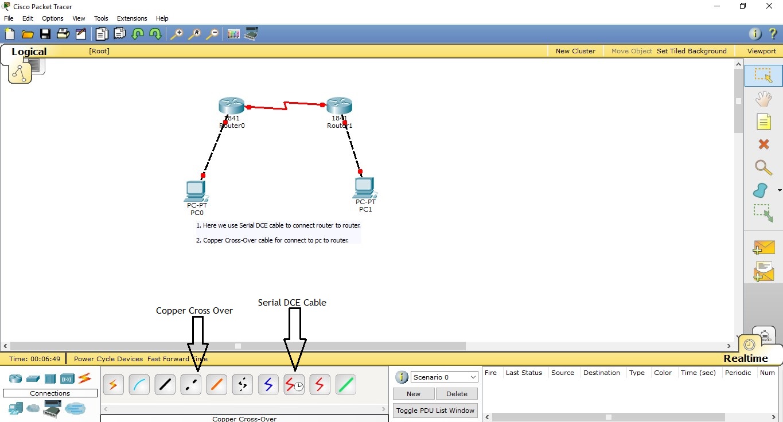Activate the Delete tool in right sidebar
This screenshot has height=422, width=783.
(x=763, y=144)
